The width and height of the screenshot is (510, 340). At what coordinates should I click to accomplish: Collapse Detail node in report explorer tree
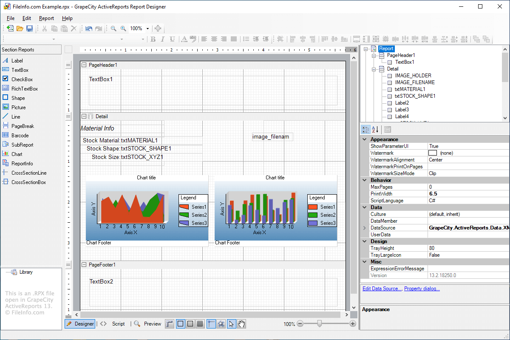374,69
